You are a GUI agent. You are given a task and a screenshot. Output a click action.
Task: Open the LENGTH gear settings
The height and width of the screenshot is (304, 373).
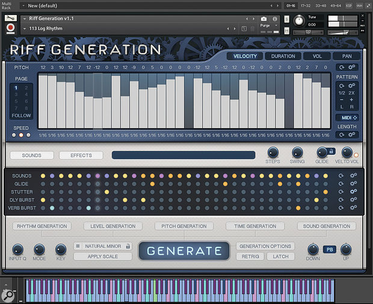351,134
